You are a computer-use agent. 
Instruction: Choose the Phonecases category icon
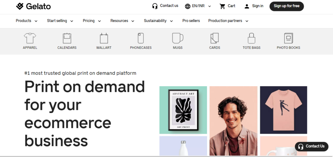(x=140, y=39)
